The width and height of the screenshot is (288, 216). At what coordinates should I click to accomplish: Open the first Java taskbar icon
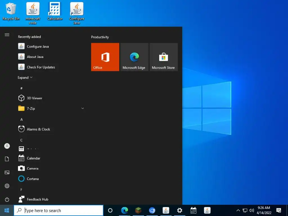click(166, 210)
